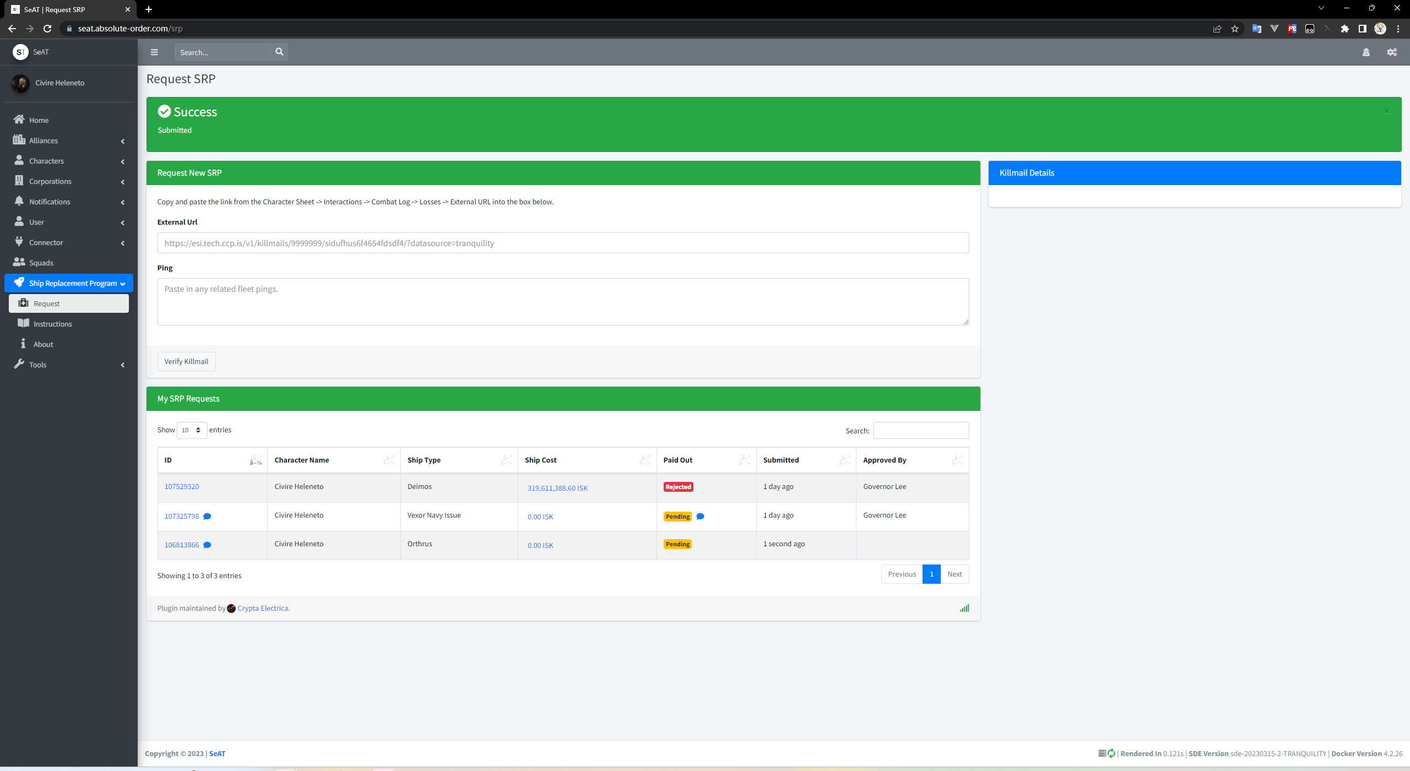Open request ID 107529320 link

pos(182,486)
